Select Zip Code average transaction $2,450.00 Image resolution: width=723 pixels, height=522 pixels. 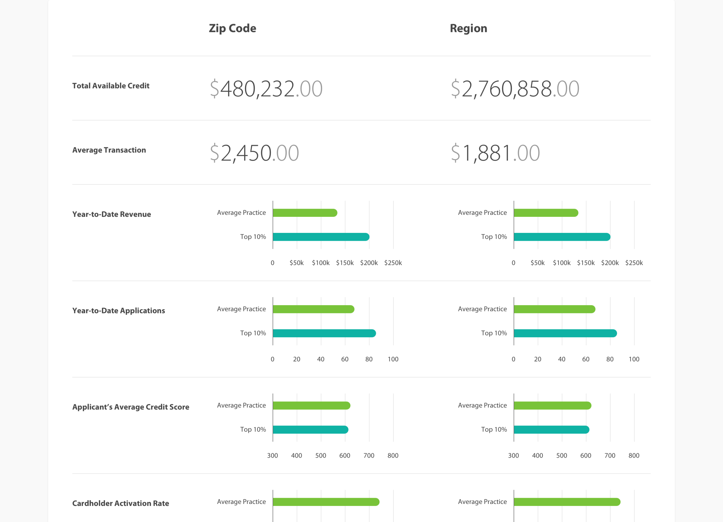point(254,153)
